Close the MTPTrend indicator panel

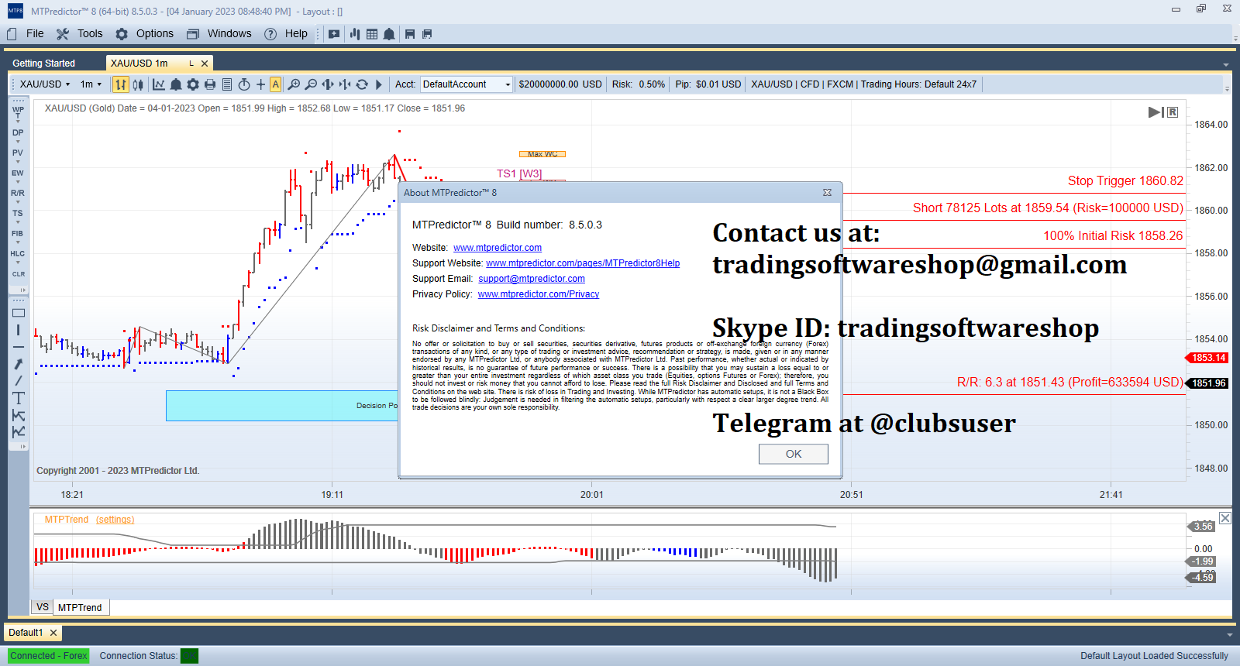click(x=1225, y=518)
